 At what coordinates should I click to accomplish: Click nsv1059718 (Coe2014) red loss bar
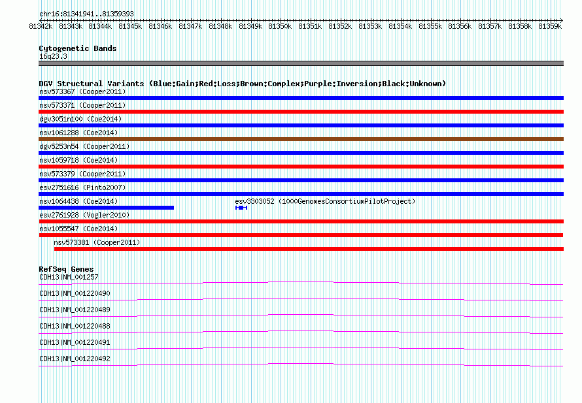point(301,167)
